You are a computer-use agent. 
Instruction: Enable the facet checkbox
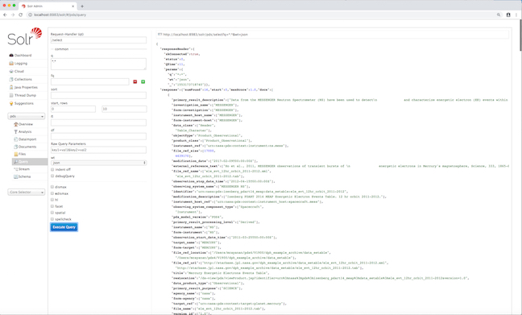pos(52,206)
